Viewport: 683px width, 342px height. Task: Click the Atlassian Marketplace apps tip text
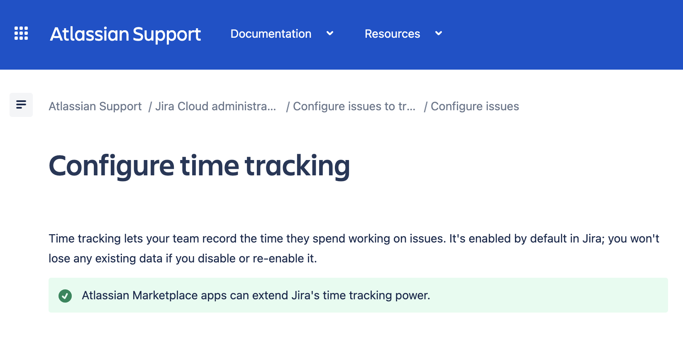point(256,295)
